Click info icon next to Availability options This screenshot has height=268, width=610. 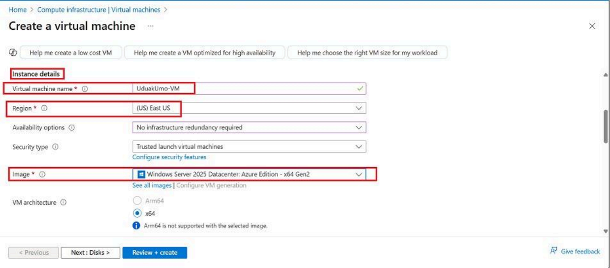pos(72,127)
